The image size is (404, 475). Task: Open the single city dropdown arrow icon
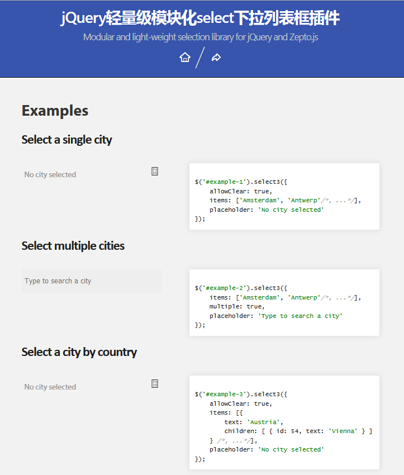coord(155,172)
